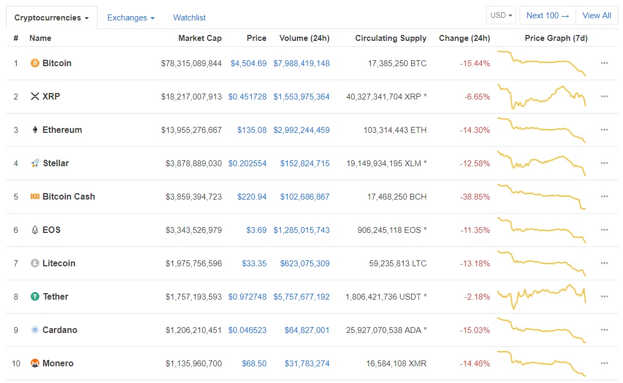
Task: Open the USD currency selector
Action: tap(501, 16)
